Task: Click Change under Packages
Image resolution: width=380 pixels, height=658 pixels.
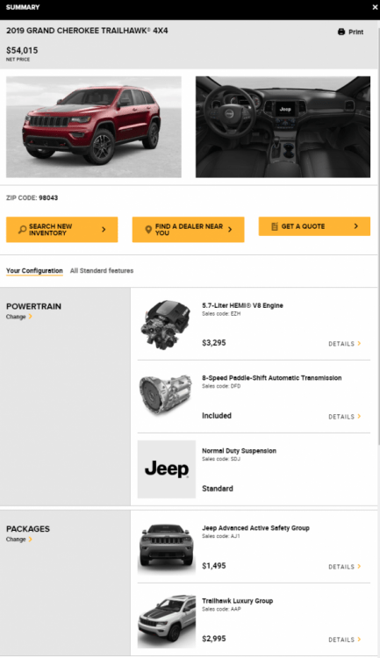Action: click(x=19, y=540)
